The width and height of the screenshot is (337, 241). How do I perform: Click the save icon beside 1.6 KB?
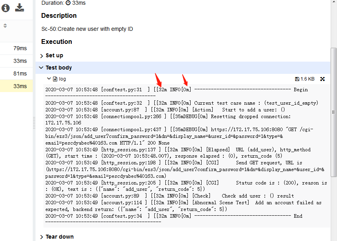pyautogui.click(x=298, y=79)
